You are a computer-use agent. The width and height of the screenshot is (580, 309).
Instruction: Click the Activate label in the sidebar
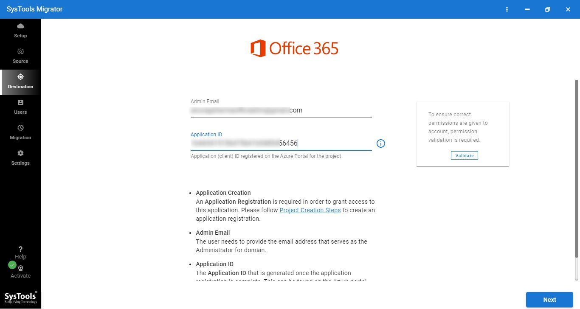20,276
